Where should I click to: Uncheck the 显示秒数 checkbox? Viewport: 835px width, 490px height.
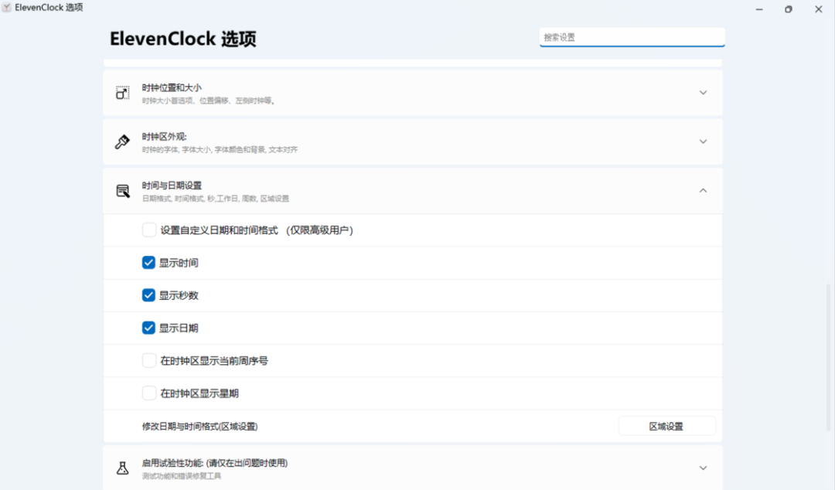click(x=148, y=295)
